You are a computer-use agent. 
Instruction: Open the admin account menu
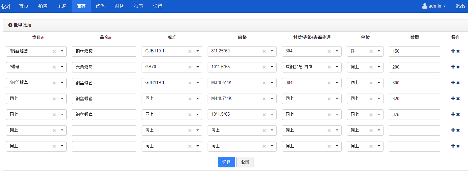point(434,6)
